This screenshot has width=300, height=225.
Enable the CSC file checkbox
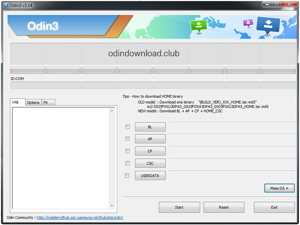coord(127,163)
